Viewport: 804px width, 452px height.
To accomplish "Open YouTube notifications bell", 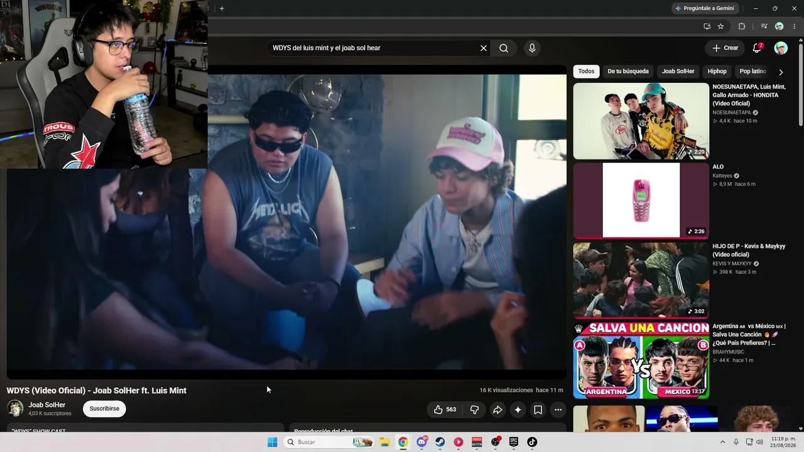I will [x=757, y=48].
